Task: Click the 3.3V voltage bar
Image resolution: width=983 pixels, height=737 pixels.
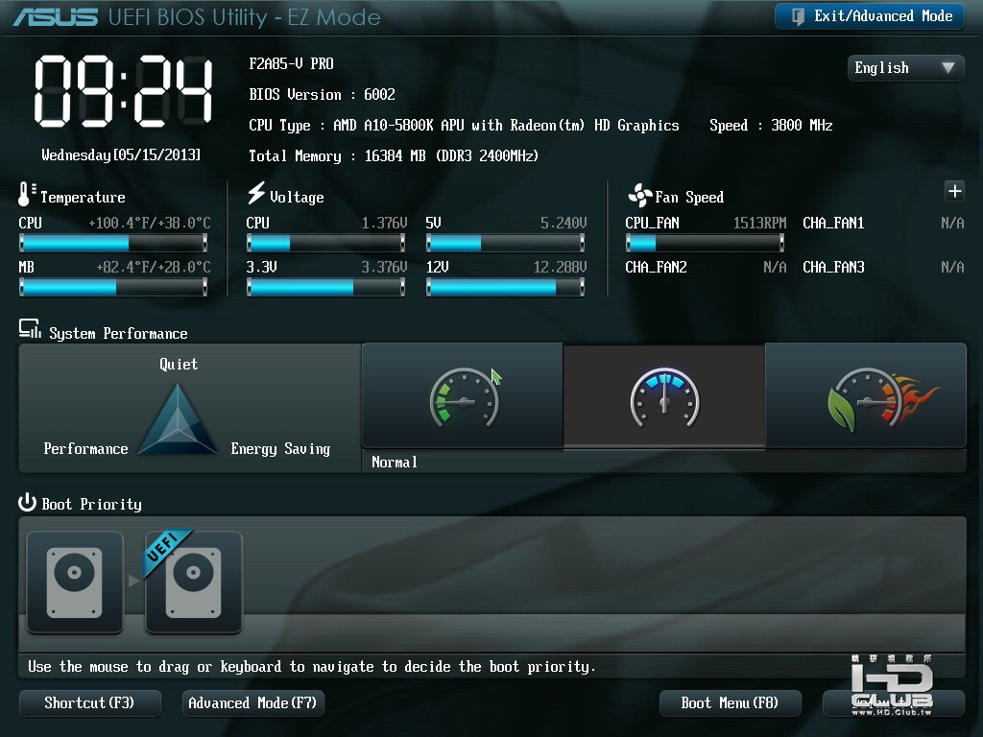Action: (x=326, y=287)
